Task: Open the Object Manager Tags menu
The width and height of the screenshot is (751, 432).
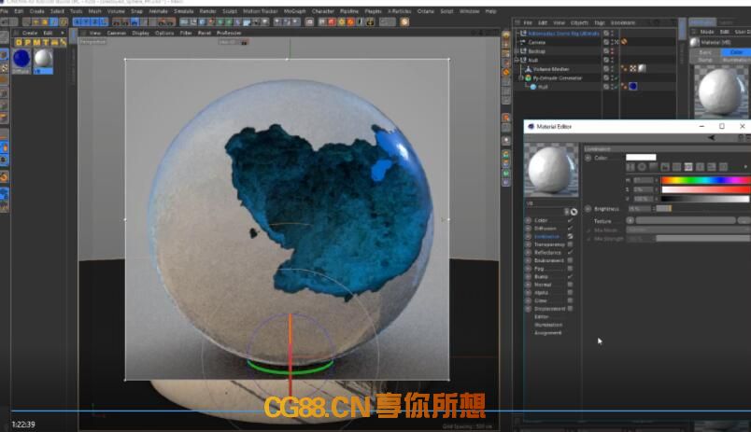Action: (599, 22)
